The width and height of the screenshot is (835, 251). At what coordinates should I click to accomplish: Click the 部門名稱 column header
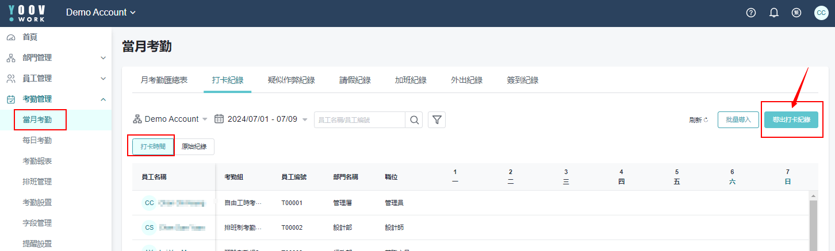coord(346,177)
